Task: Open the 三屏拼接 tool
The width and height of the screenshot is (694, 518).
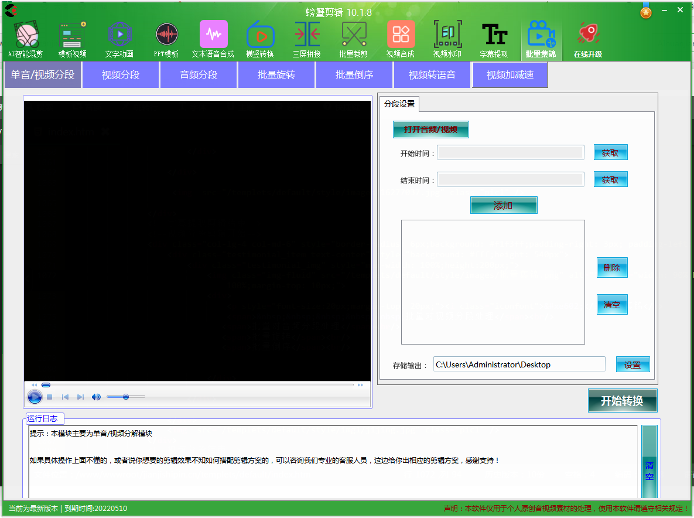Action: click(307, 35)
